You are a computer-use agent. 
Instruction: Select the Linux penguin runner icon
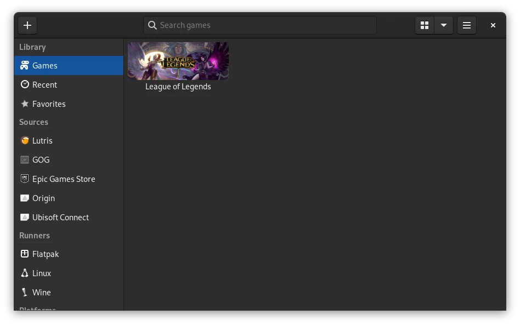25,273
